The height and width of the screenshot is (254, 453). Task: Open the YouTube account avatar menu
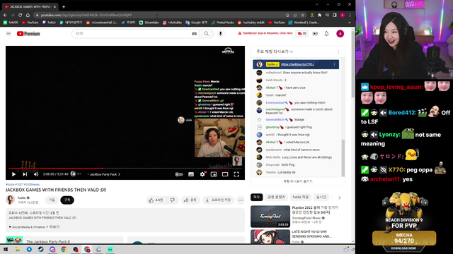[340, 34]
